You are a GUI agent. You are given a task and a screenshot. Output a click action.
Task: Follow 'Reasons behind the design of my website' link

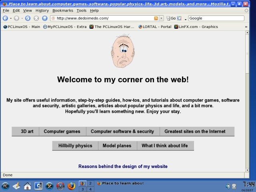(123, 166)
